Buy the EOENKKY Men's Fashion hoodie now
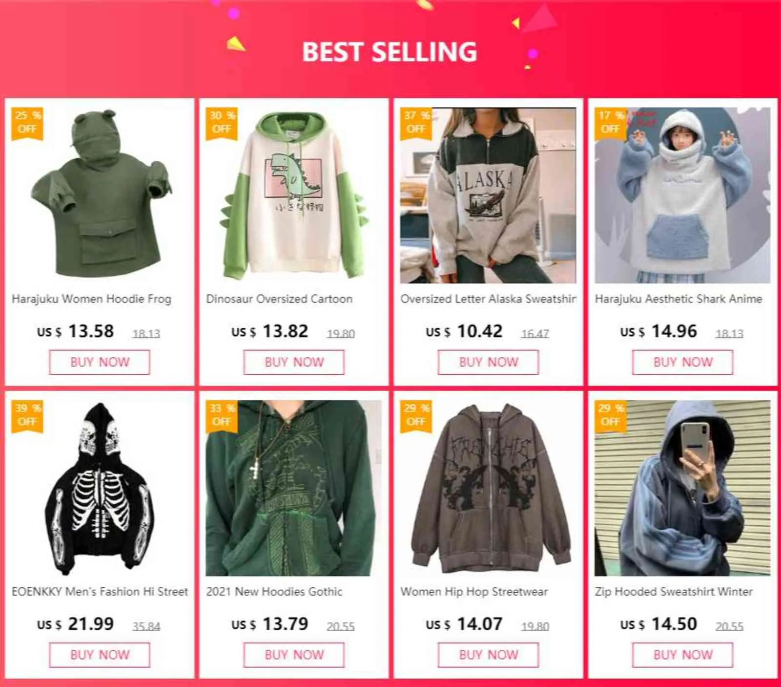Viewport: 781px width, 687px height. [x=100, y=655]
